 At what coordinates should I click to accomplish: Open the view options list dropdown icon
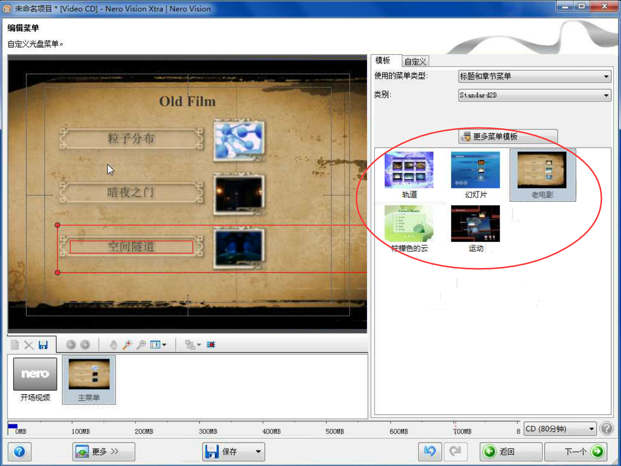tap(159, 345)
